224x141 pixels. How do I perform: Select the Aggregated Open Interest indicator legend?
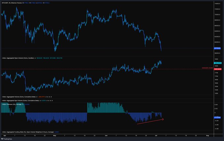[20, 58]
